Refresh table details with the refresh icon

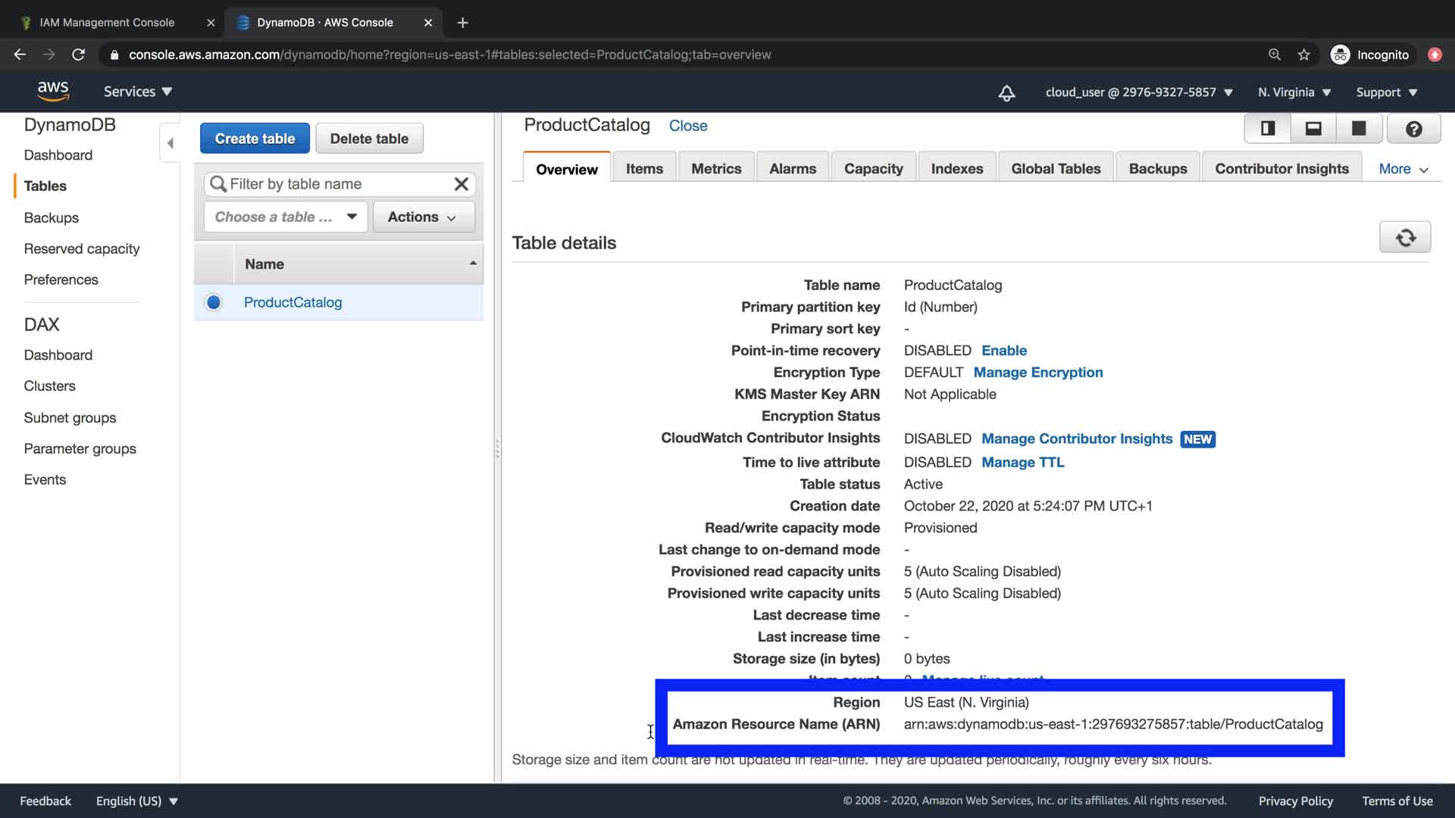tap(1405, 238)
